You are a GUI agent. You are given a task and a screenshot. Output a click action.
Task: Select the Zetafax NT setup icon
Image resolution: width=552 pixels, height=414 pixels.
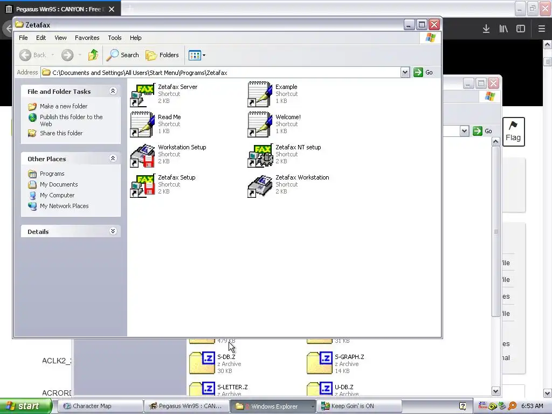coord(260,155)
